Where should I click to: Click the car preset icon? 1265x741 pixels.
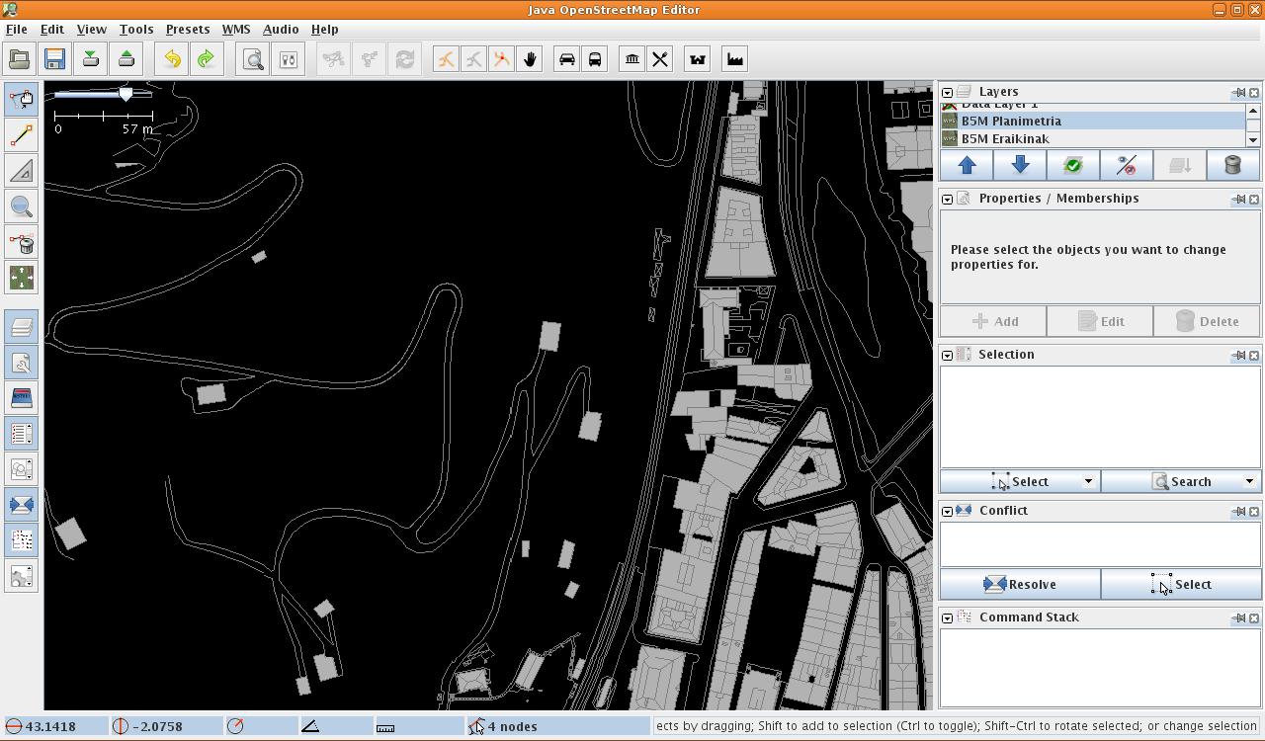(566, 59)
